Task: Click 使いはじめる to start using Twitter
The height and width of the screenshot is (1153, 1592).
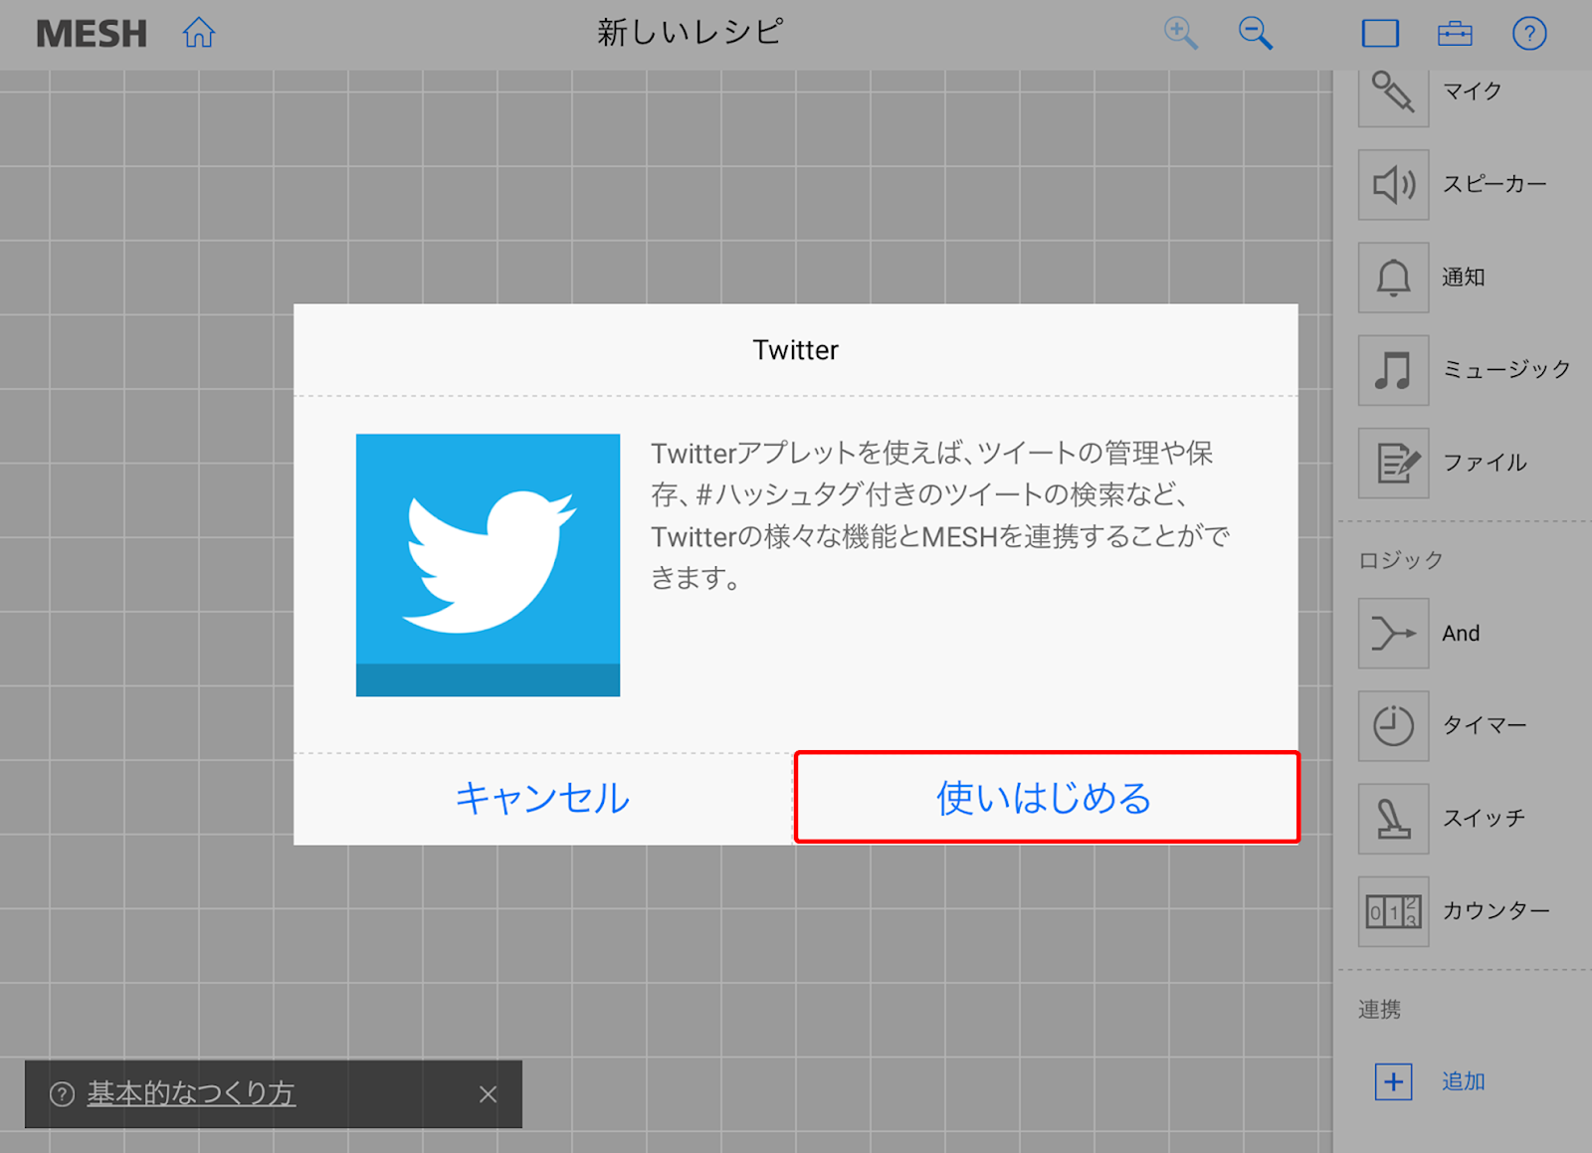Action: pyautogui.click(x=1047, y=798)
